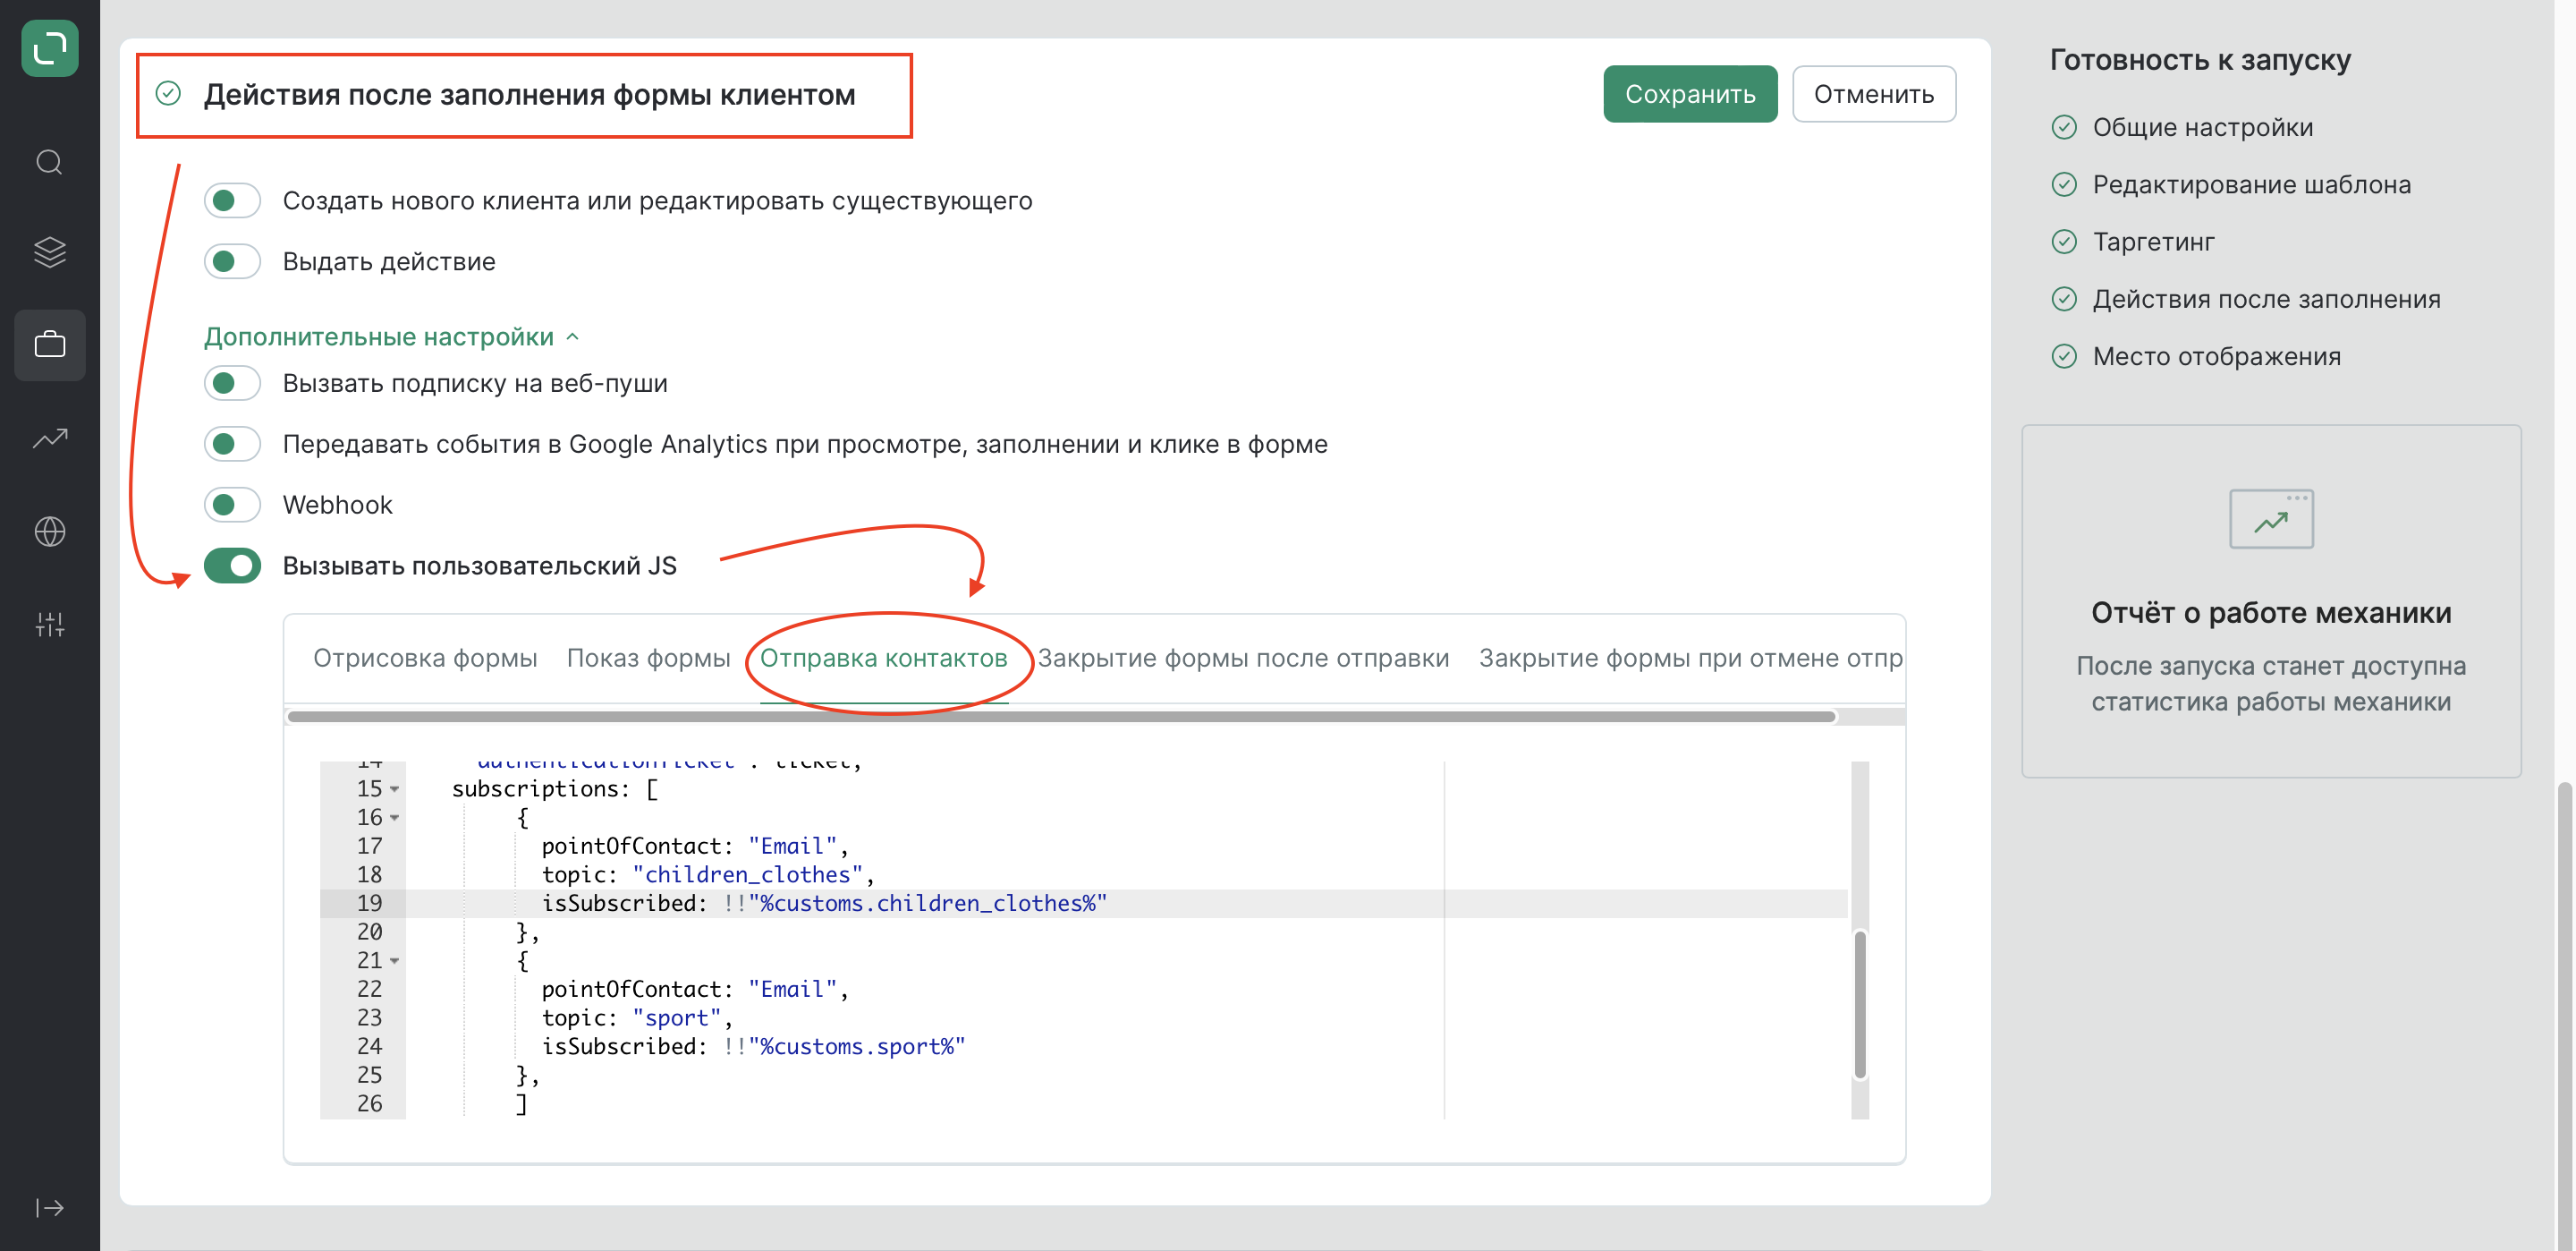This screenshot has height=1251, width=2576.
Task: Go to Редактирование шаблона step
Action: [x=2251, y=184]
